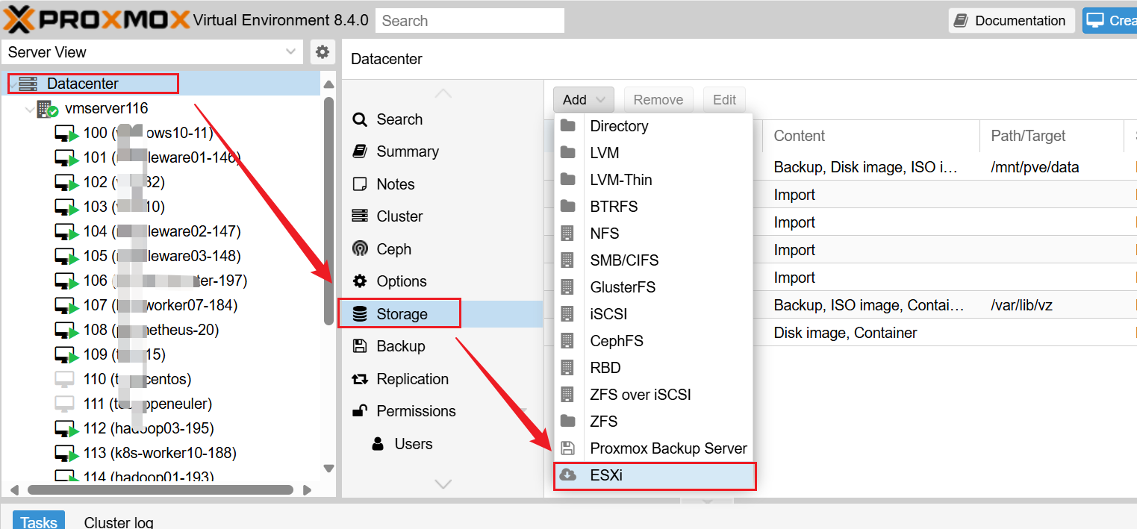
Task: Click the tree horizontal scroll right arrow
Action: tap(307, 490)
